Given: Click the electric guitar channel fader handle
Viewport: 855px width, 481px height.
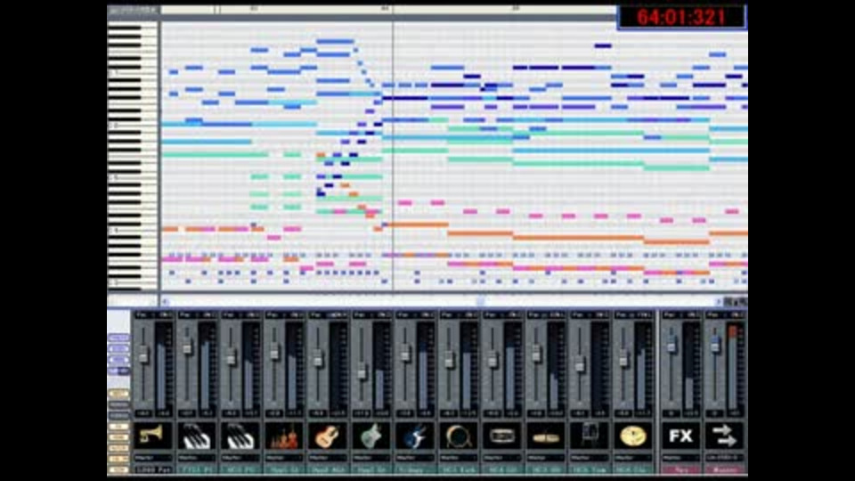Looking at the screenshot, I should 362,372.
